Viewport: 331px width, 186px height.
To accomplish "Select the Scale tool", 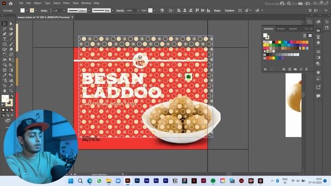I will [x=11, y=54].
